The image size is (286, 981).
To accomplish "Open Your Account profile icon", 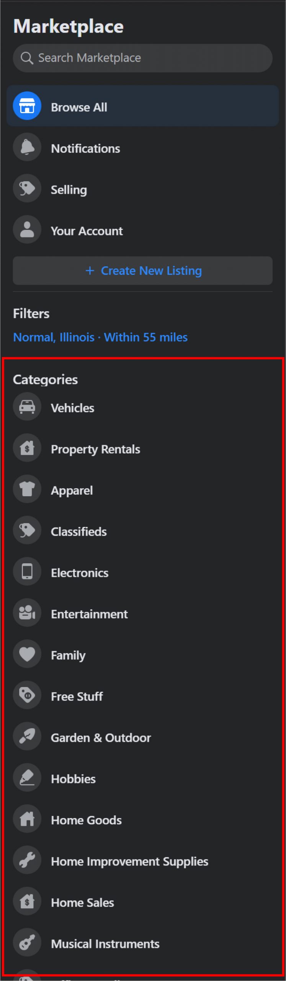I will coord(27,230).
